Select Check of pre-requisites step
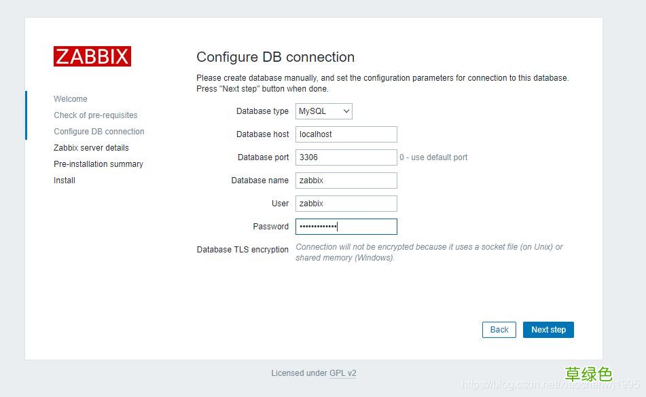 [96, 115]
